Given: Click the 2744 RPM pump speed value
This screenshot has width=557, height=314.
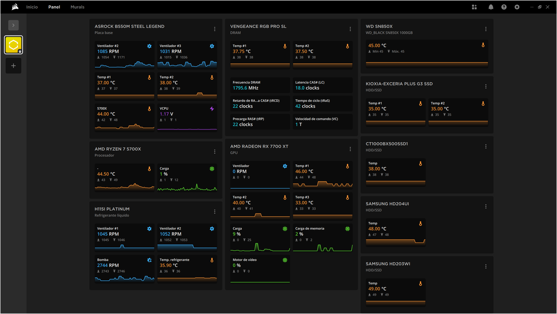Looking at the screenshot, I should click(x=108, y=265).
